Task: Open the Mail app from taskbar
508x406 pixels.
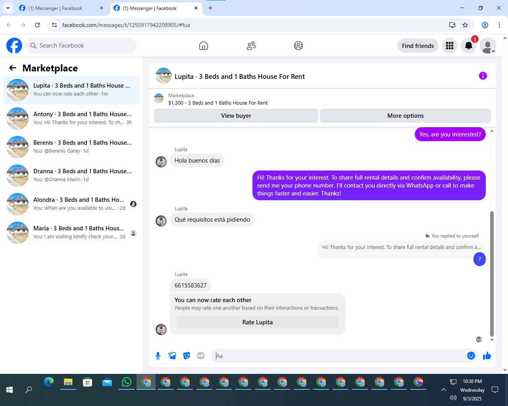Action: tap(107, 382)
